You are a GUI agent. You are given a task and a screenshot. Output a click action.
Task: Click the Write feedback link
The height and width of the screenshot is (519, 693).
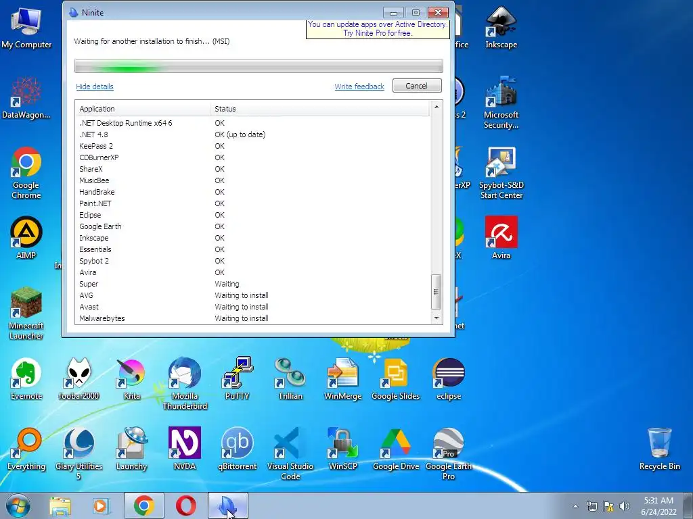pos(359,86)
